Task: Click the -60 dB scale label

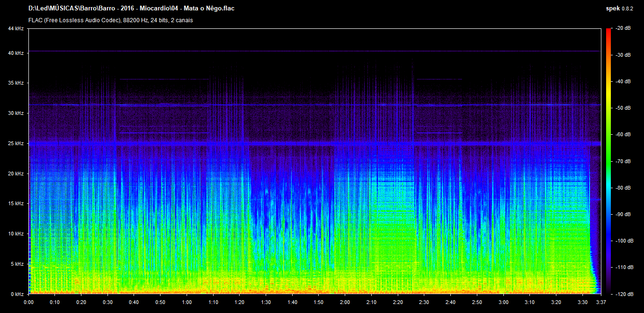Action: [x=623, y=134]
